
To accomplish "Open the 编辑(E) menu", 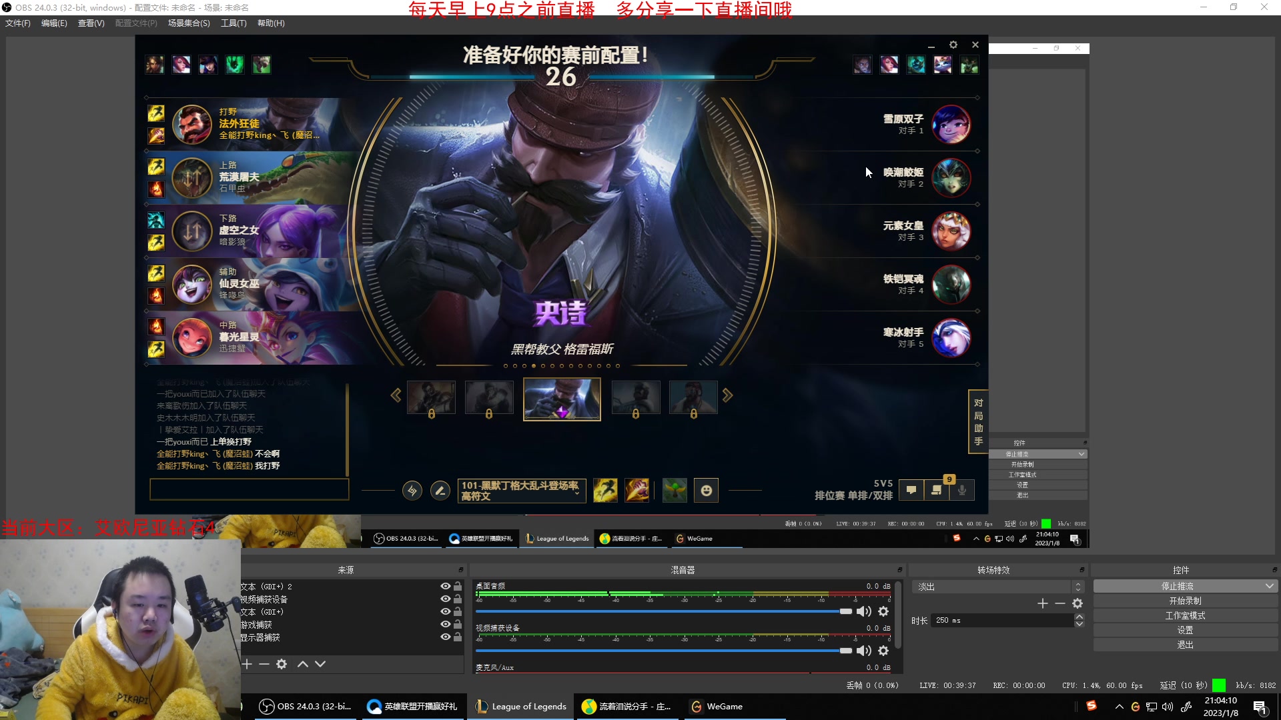I will click(54, 23).
